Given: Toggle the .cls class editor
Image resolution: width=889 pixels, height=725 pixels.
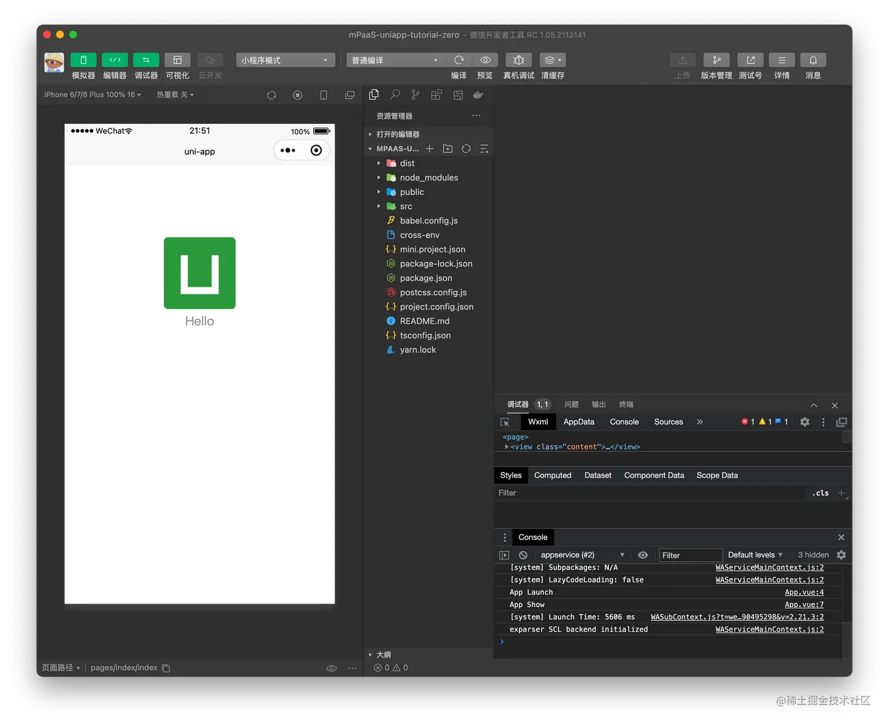Looking at the screenshot, I should (820, 493).
